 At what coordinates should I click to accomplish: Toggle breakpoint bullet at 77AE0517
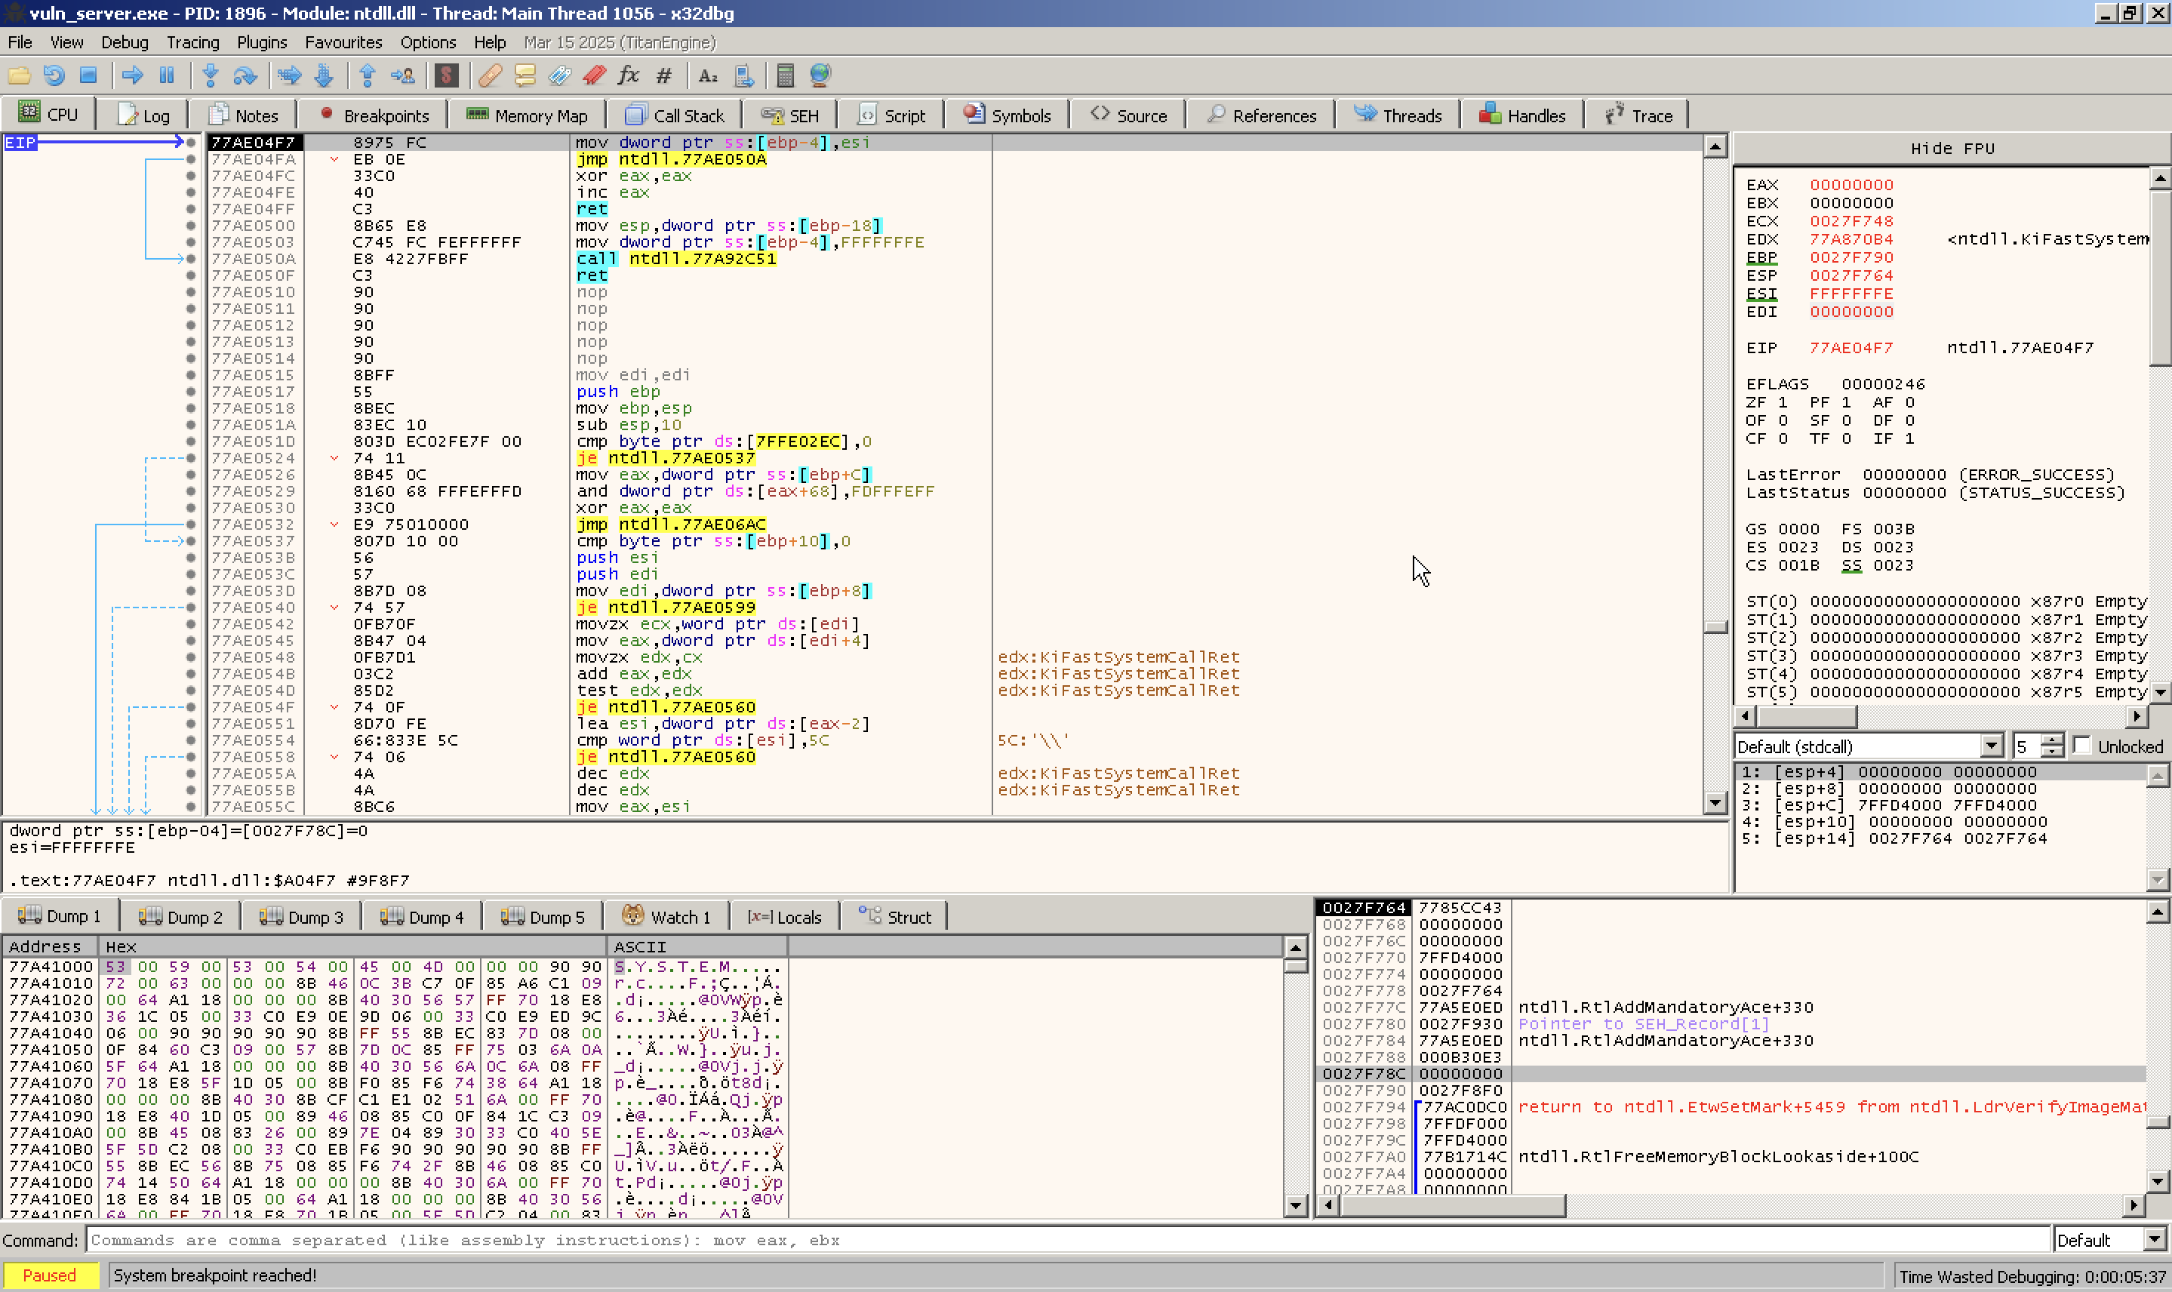tap(191, 392)
